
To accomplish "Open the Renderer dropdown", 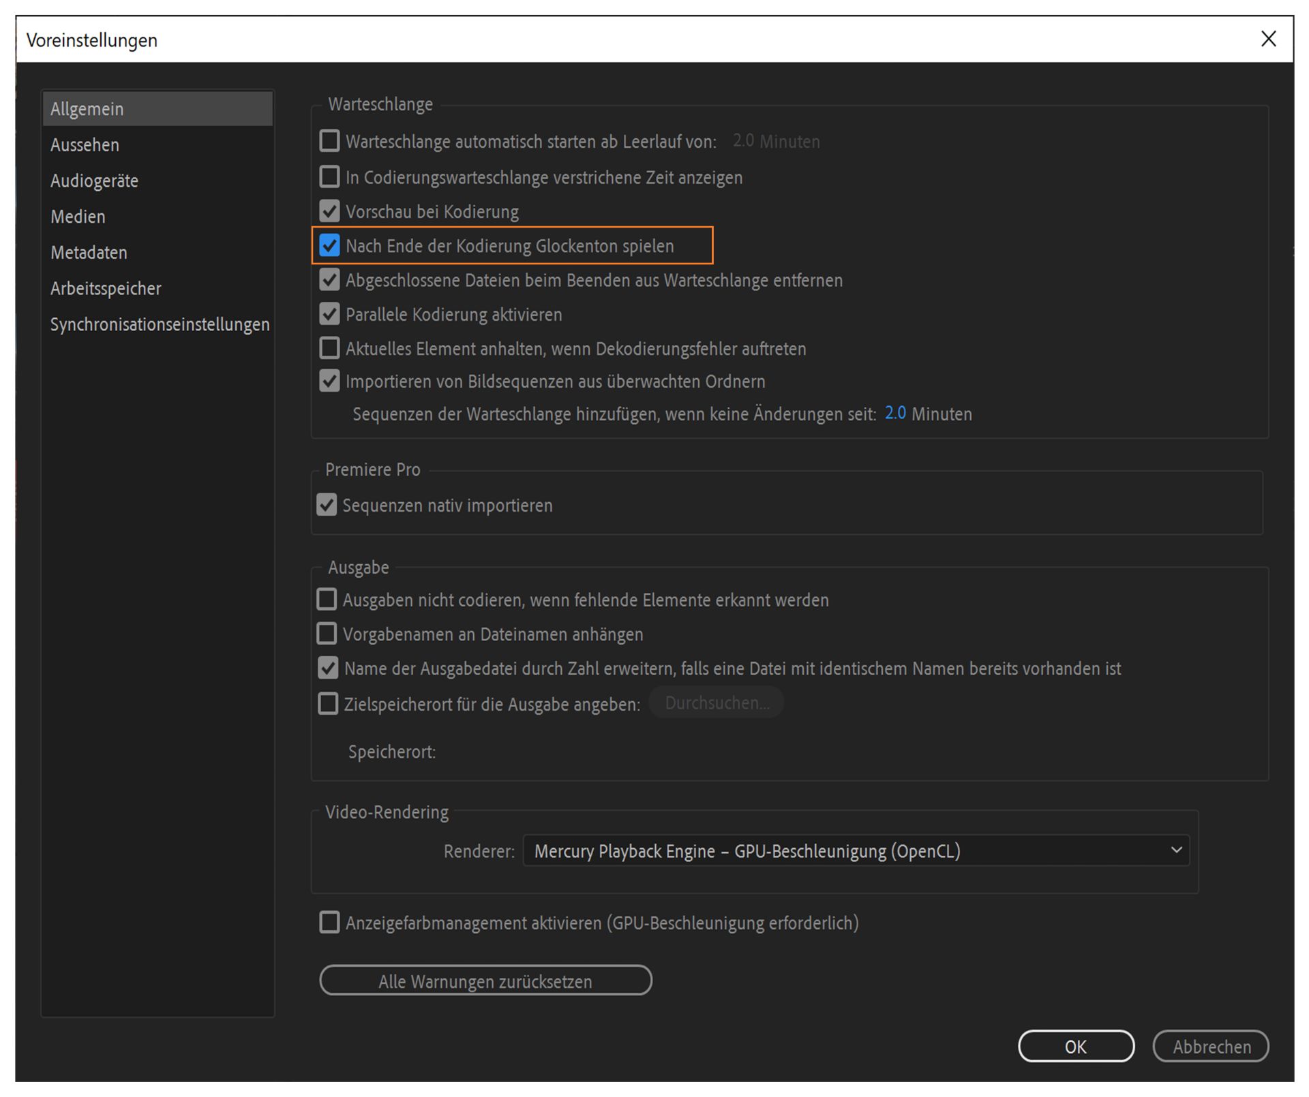I will [855, 851].
